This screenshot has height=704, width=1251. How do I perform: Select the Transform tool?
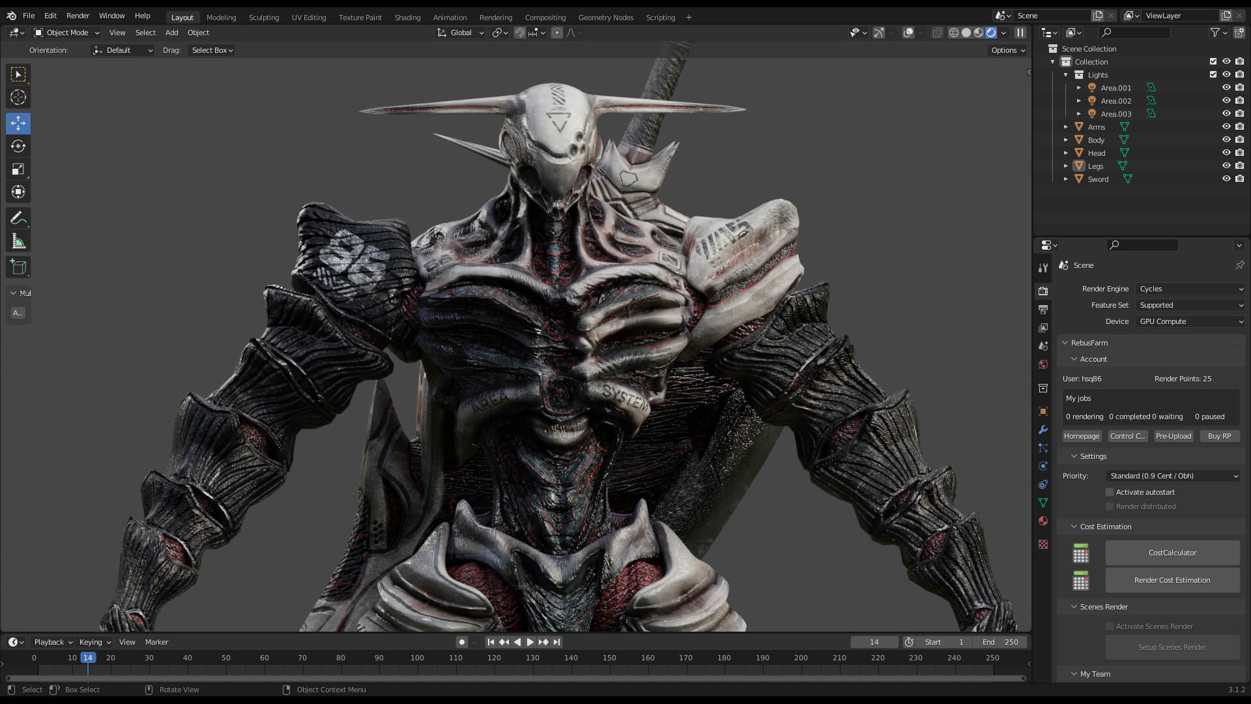tap(18, 192)
